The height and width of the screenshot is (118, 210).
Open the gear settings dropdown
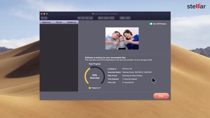pos(100,18)
